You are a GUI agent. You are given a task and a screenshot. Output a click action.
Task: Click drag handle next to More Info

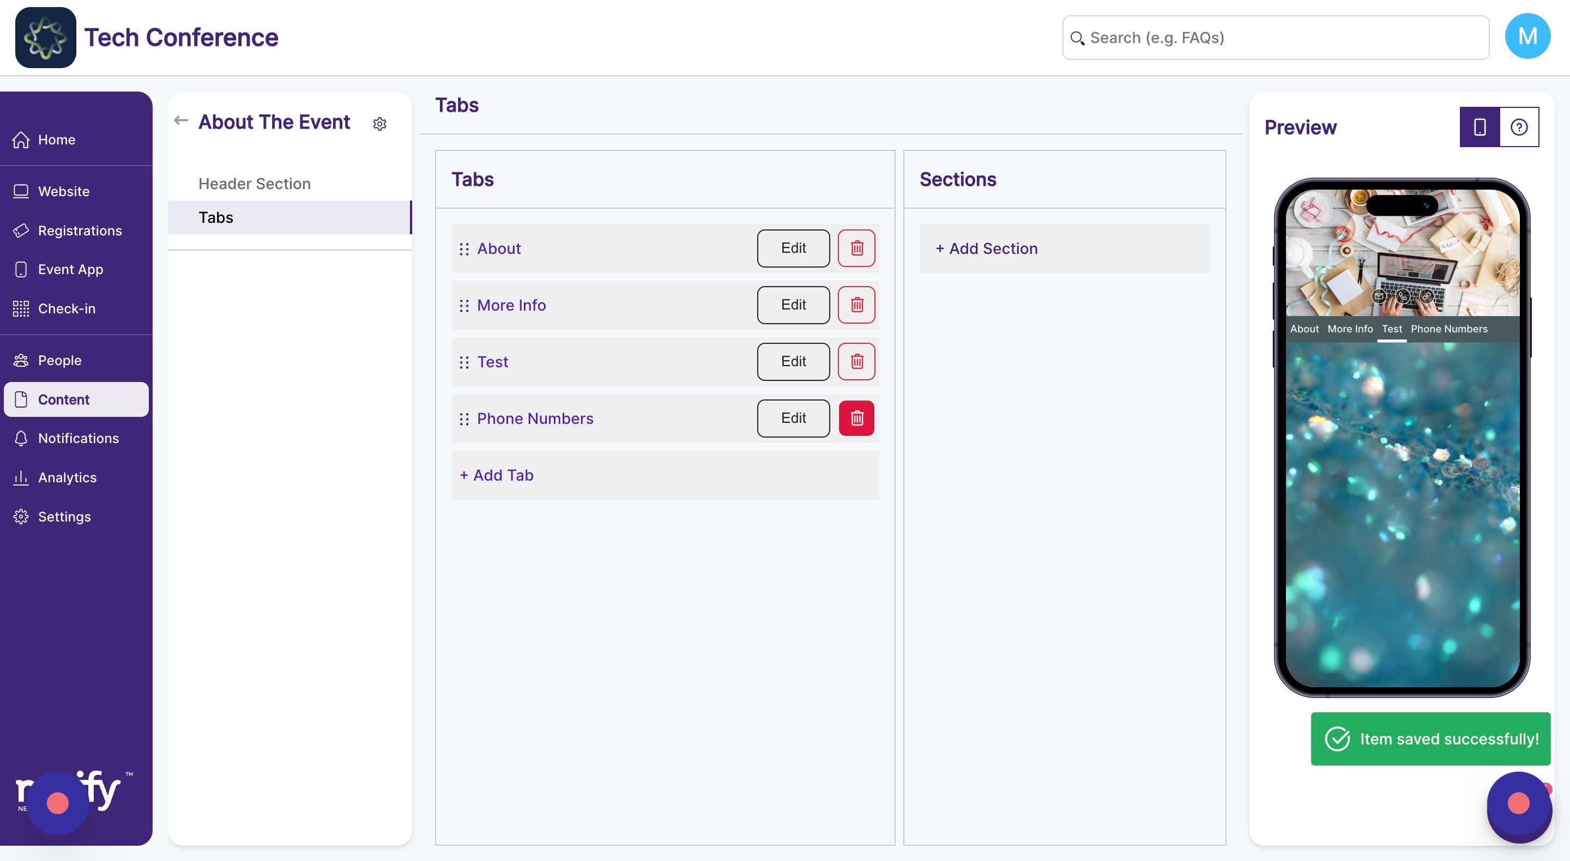click(464, 305)
